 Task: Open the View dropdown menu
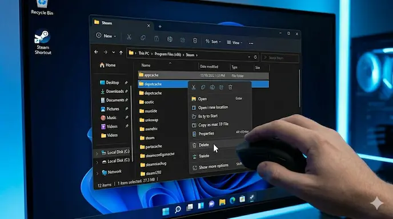[235, 43]
